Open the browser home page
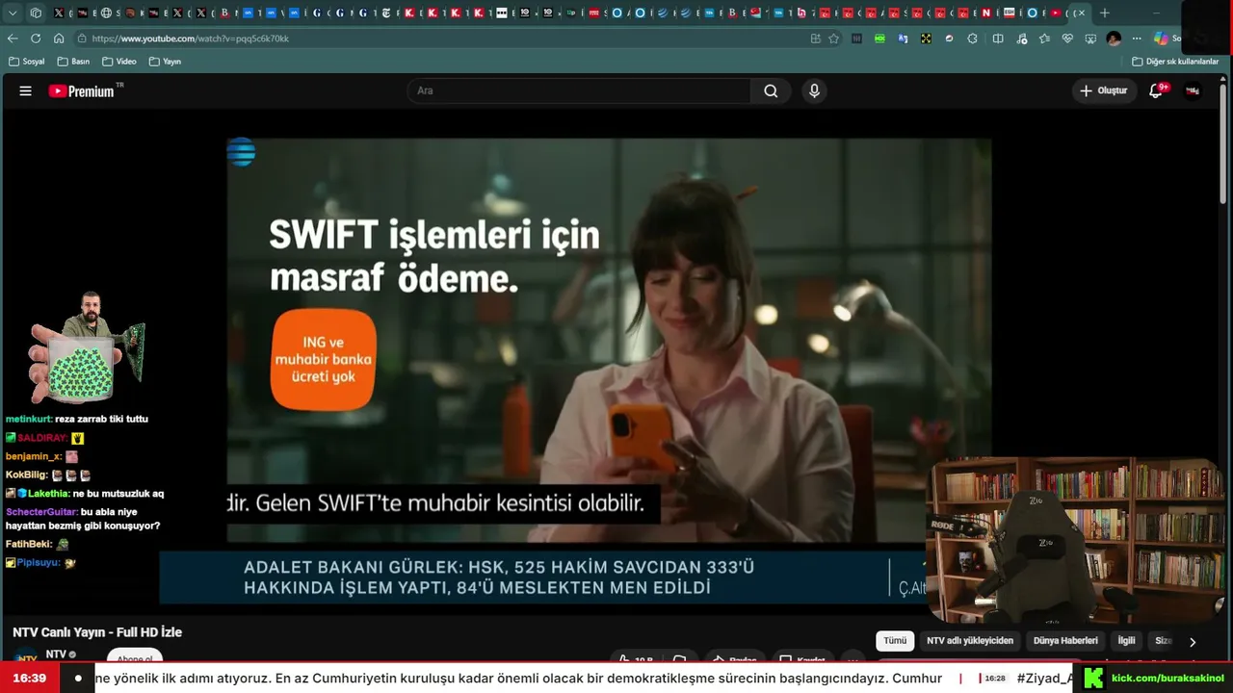This screenshot has width=1233, height=693. click(x=59, y=38)
